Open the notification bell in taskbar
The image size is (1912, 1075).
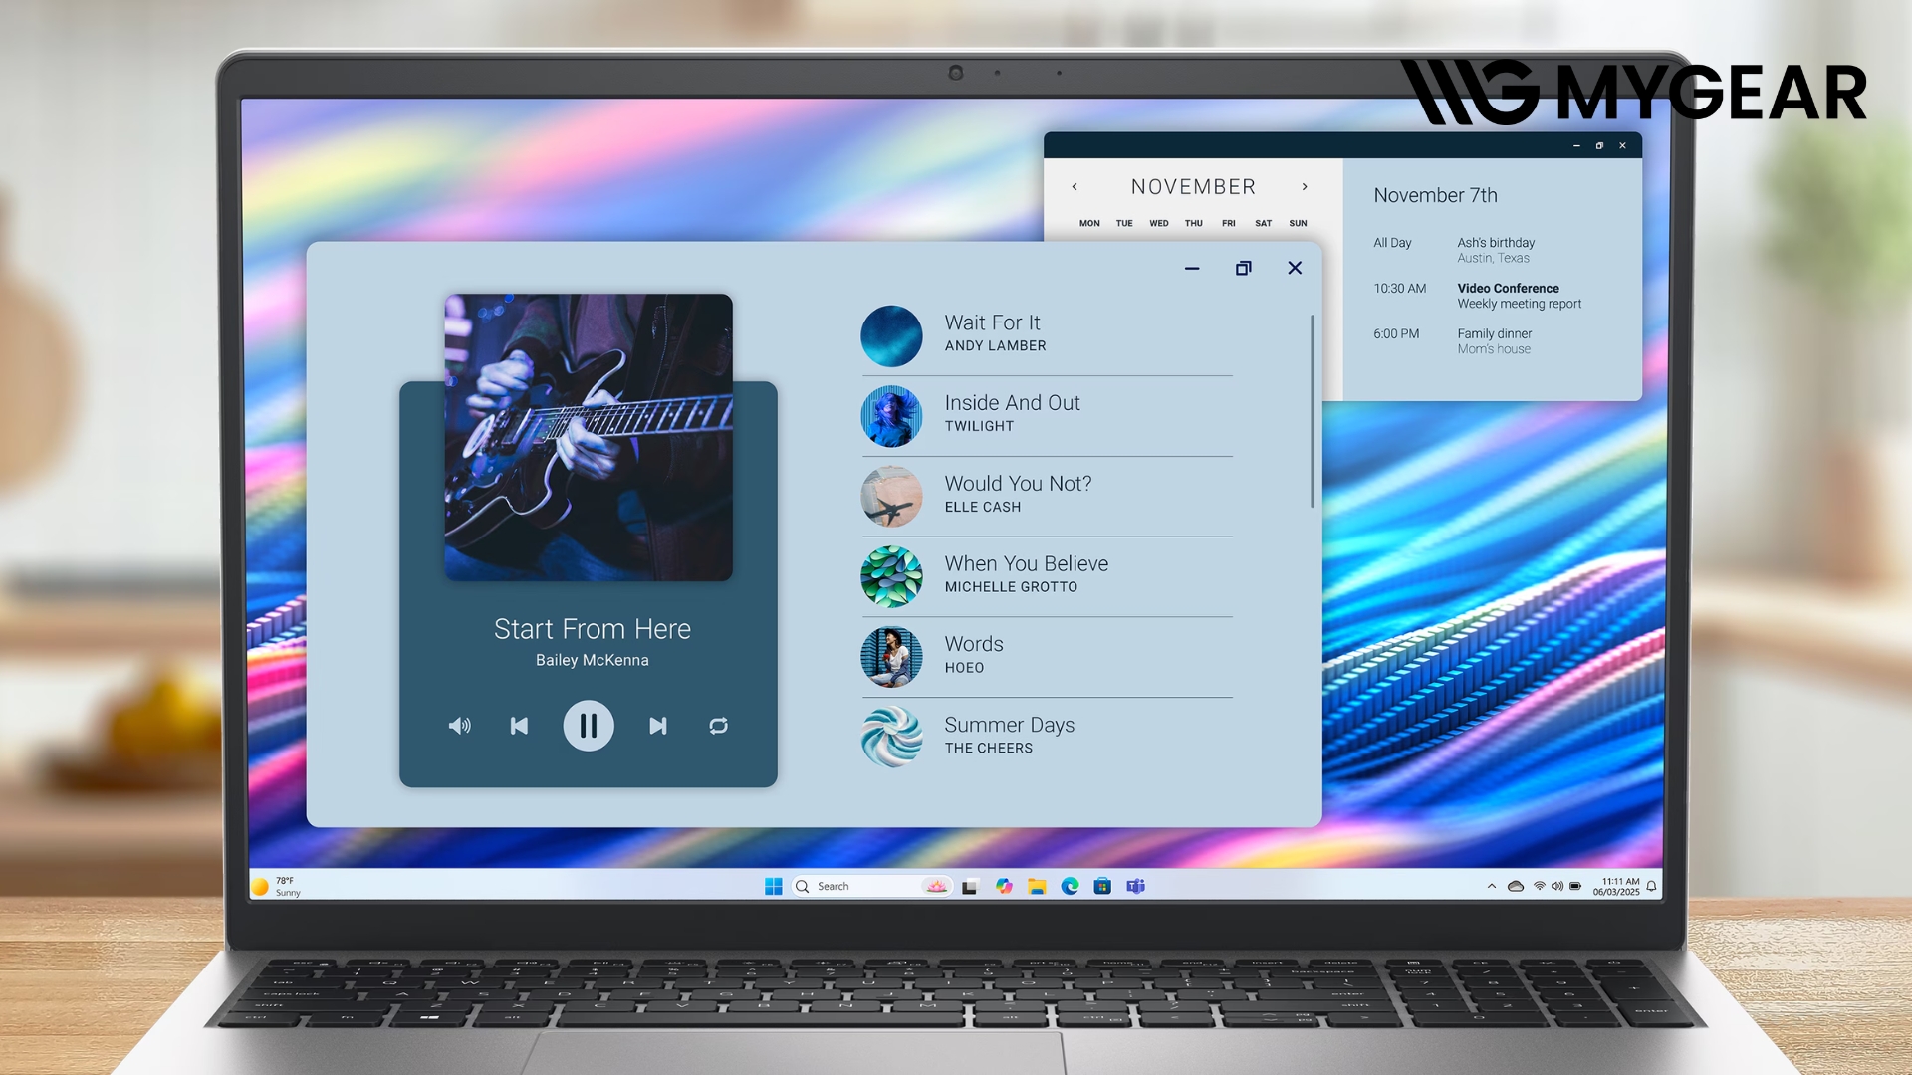(x=1652, y=886)
